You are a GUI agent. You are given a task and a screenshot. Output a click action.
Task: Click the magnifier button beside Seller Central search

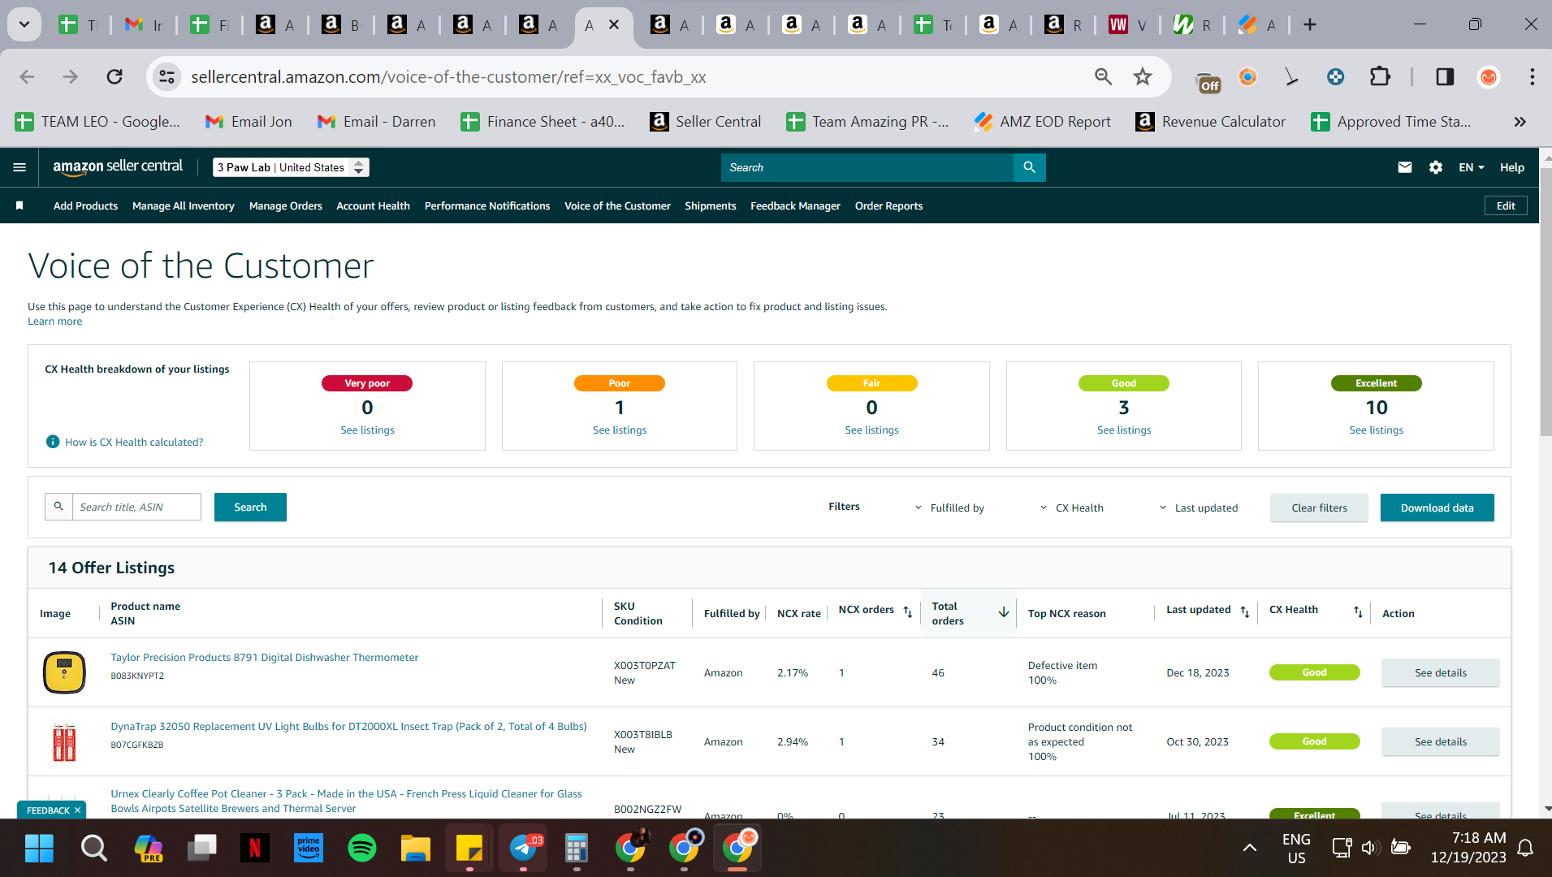pyautogui.click(x=1029, y=167)
